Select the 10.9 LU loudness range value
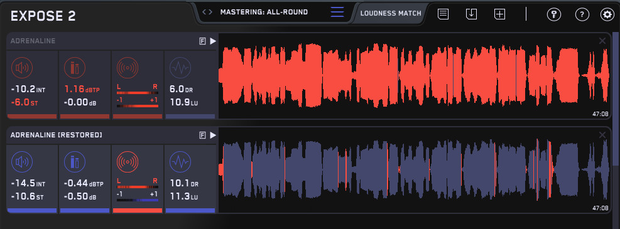This screenshot has width=620, height=229. [183, 103]
